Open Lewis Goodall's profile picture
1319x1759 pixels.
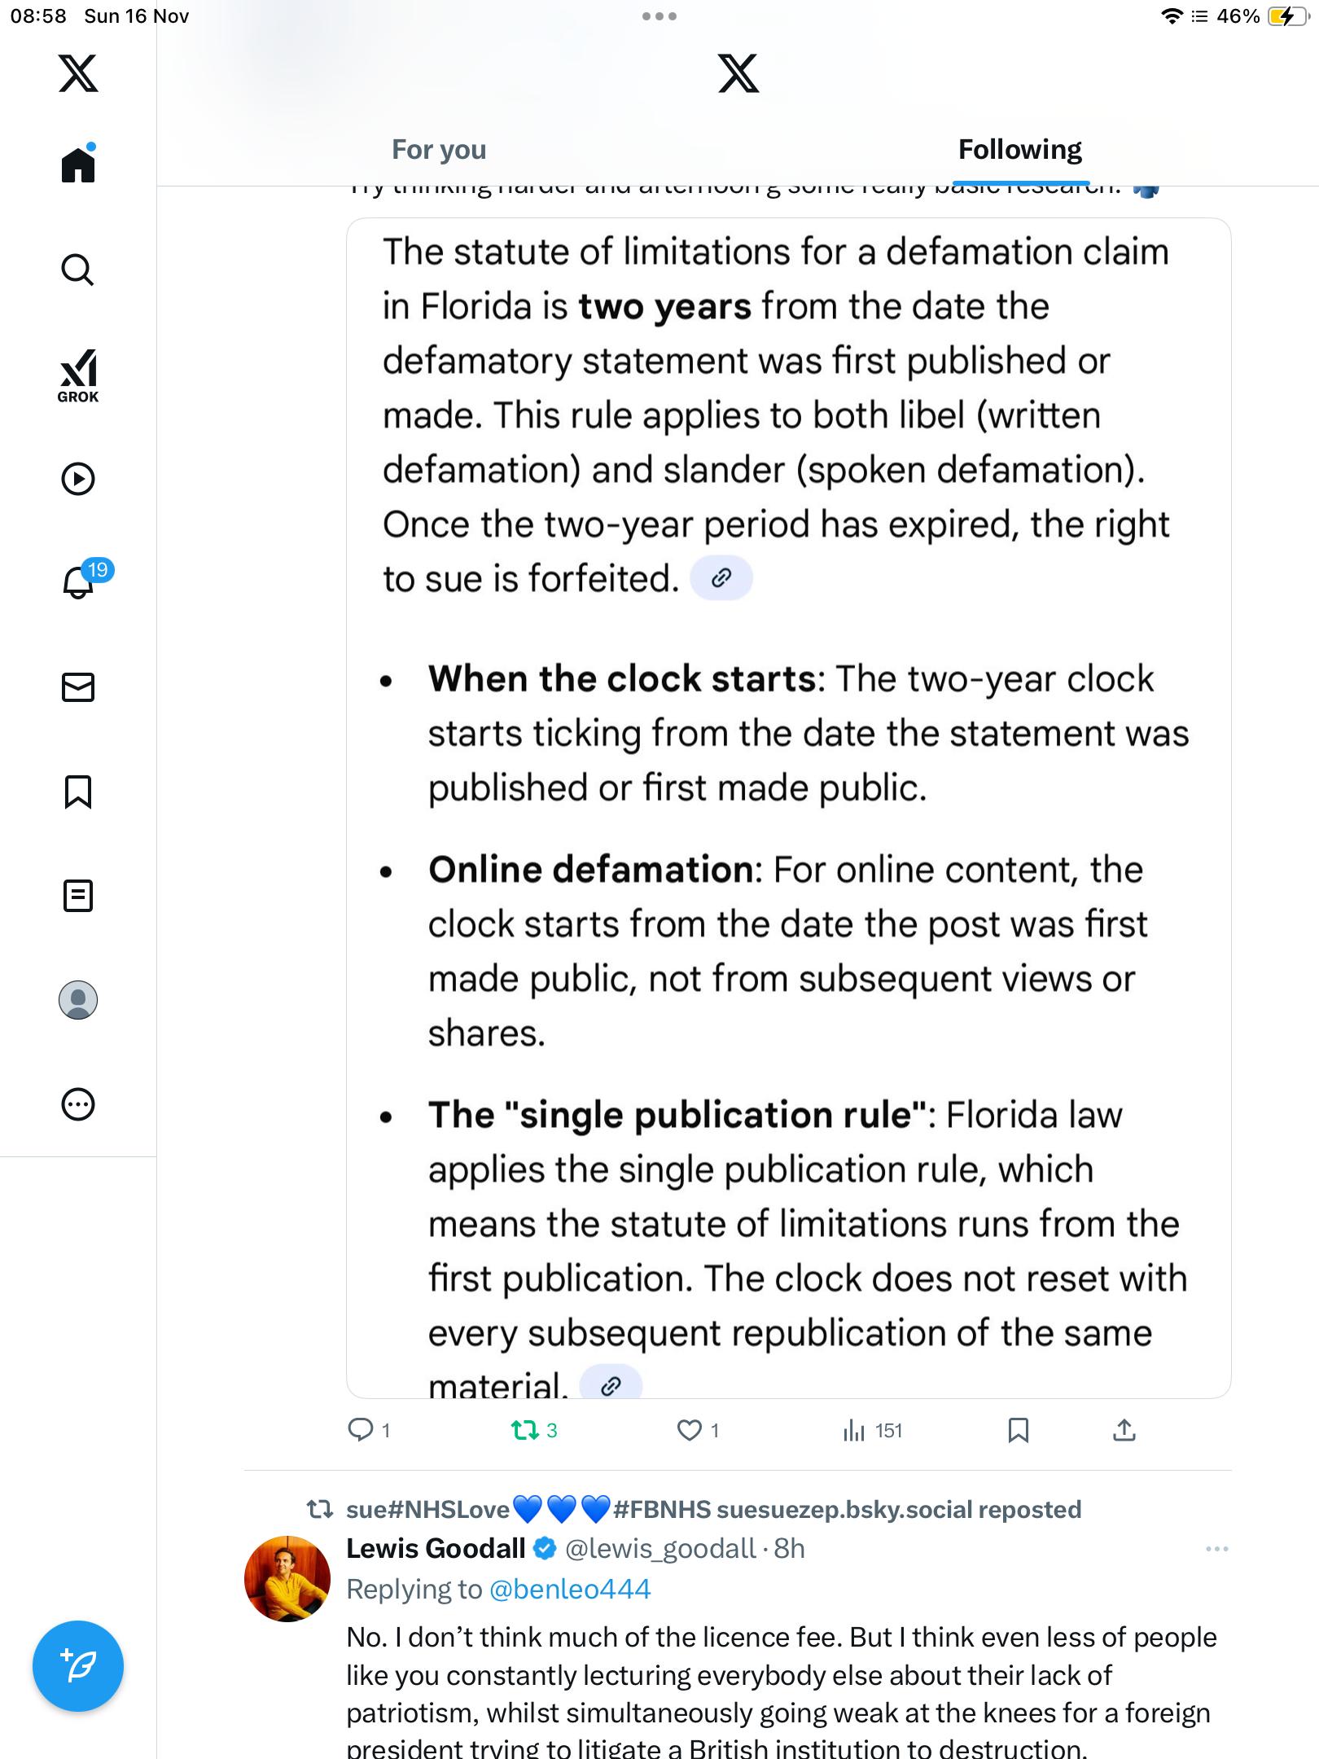pyautogui.click(x=287, y=1579)
